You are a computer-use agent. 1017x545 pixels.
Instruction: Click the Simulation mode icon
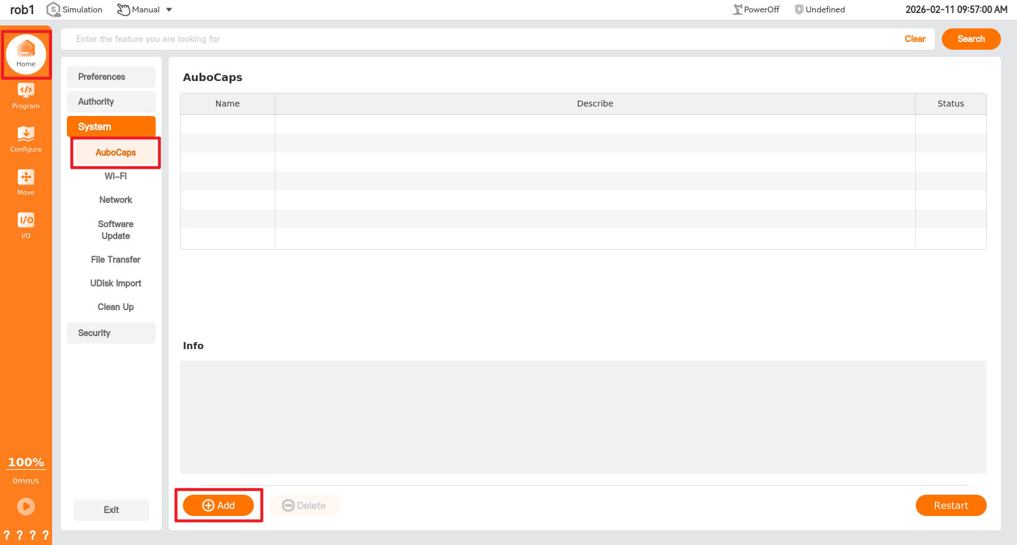(x=53, y=9)
